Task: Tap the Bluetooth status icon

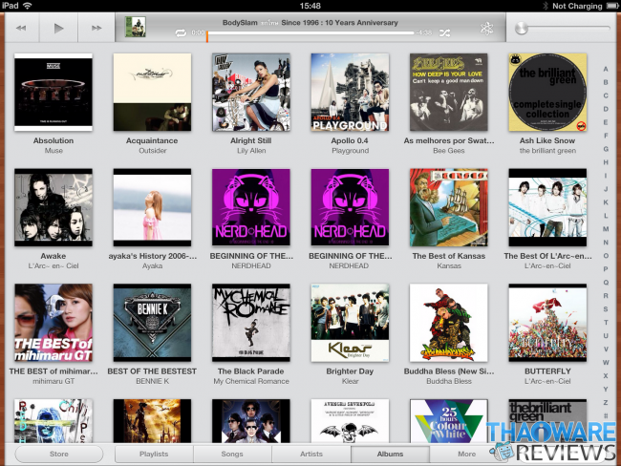Action: pos(545,6)
